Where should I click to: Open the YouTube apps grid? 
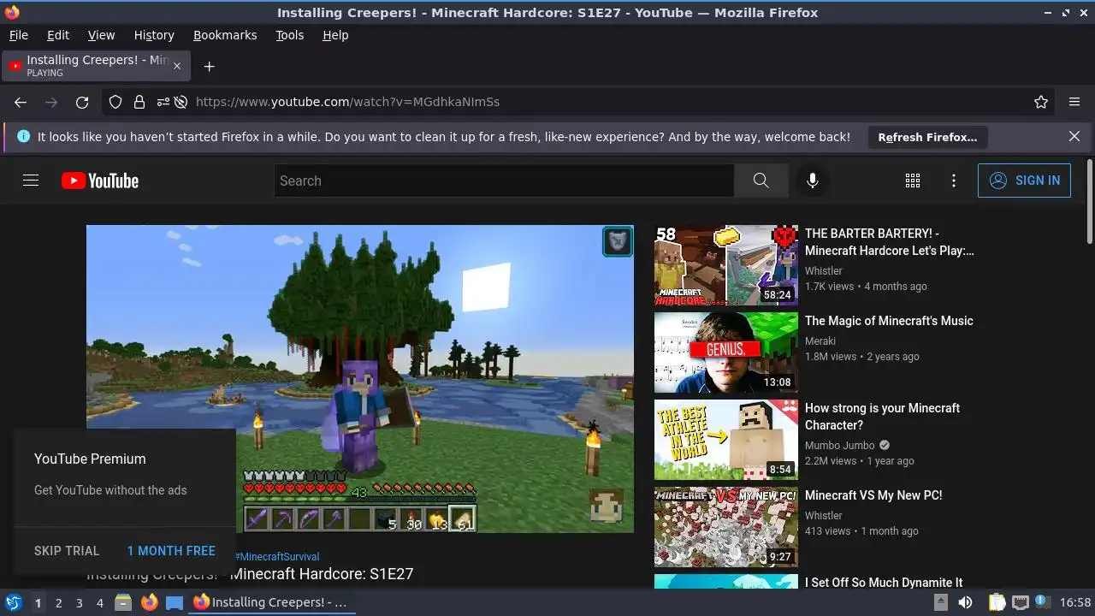tap(913, 181)
